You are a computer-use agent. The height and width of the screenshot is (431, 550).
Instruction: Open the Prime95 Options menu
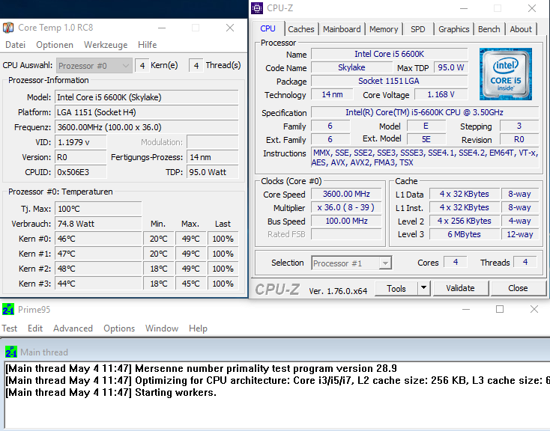tap(119, 328)
